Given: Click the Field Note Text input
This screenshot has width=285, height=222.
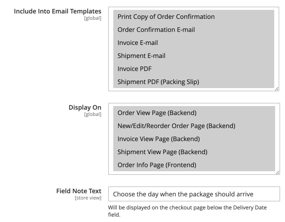Looking at the screenshot, I should pyautogui.click(x=194, y=194).
